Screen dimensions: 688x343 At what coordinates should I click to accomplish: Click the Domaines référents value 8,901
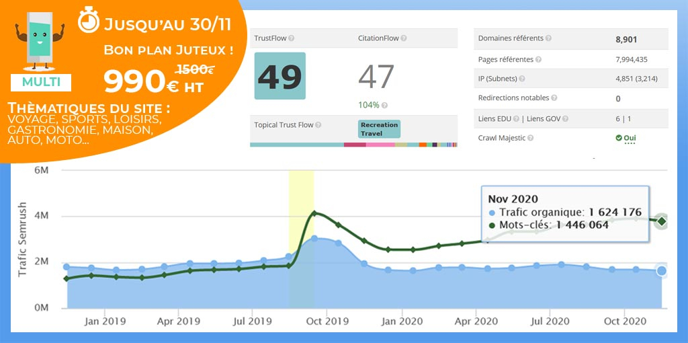point(626,40)
